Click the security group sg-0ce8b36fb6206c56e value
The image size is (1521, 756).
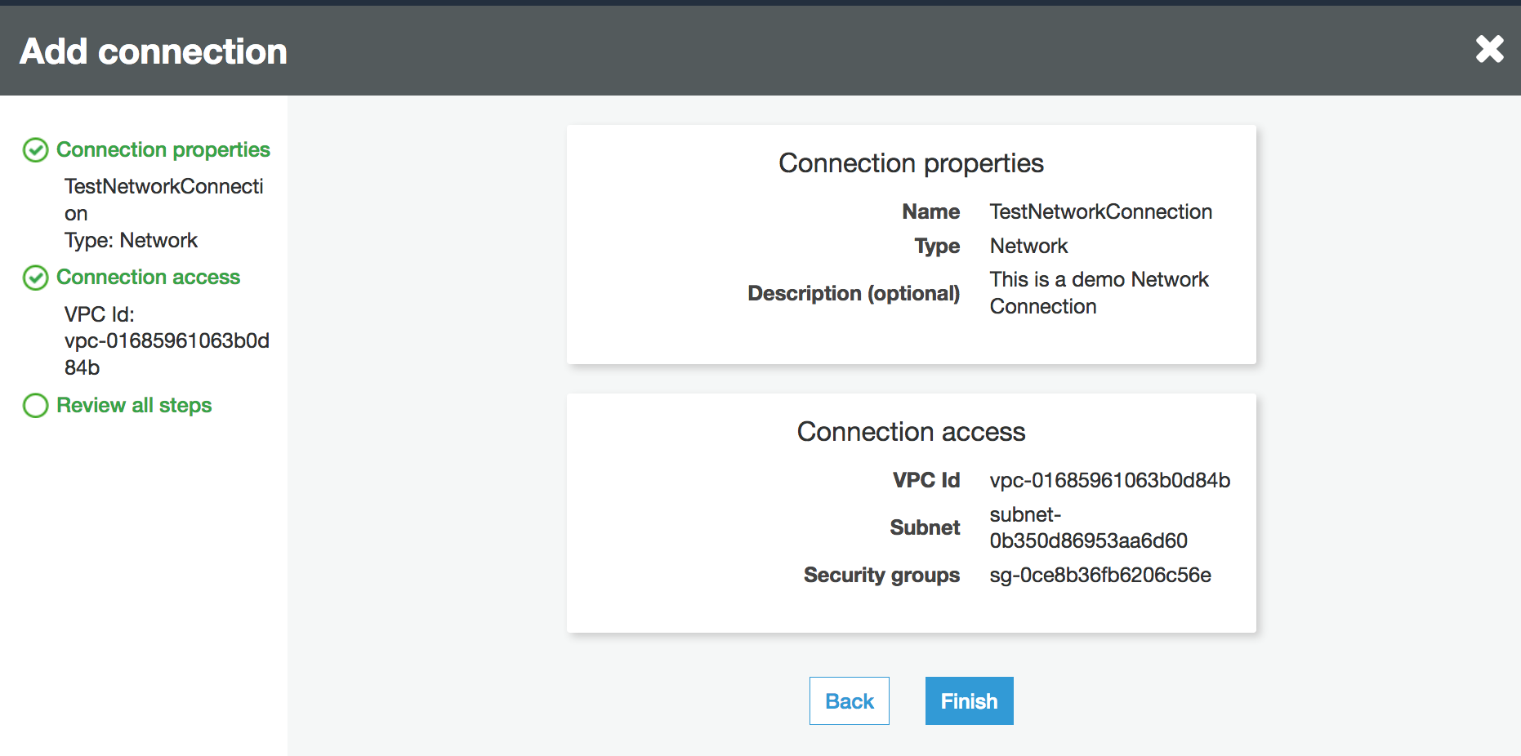coord(1099,576)
